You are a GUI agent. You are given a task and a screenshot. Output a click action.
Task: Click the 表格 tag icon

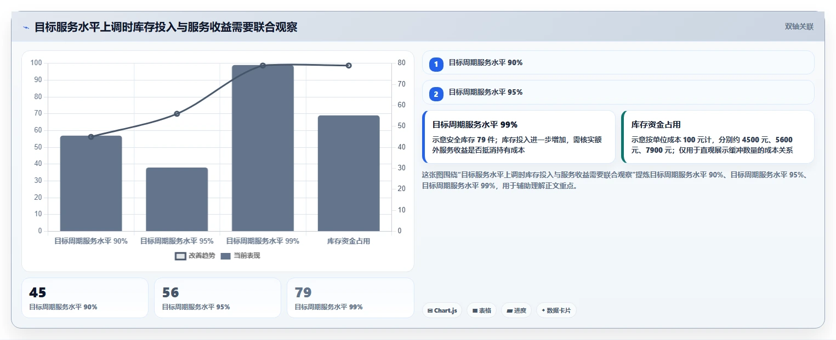click(475, 311)
